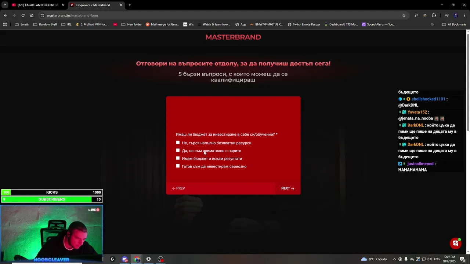The height and width of the screenshot is (264, 470).
Task: Click the browser back arrow
Action: pyautogui.click(x=5, y=15)
